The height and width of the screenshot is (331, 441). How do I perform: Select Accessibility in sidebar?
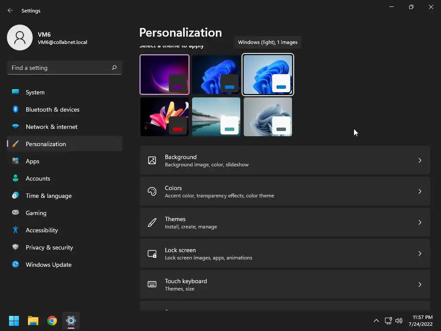click(x=65, y=230)
